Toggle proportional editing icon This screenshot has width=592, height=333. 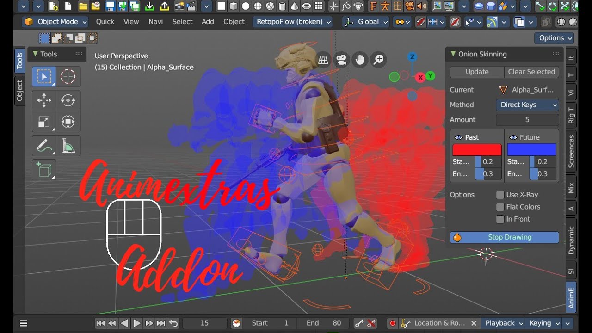455,22
